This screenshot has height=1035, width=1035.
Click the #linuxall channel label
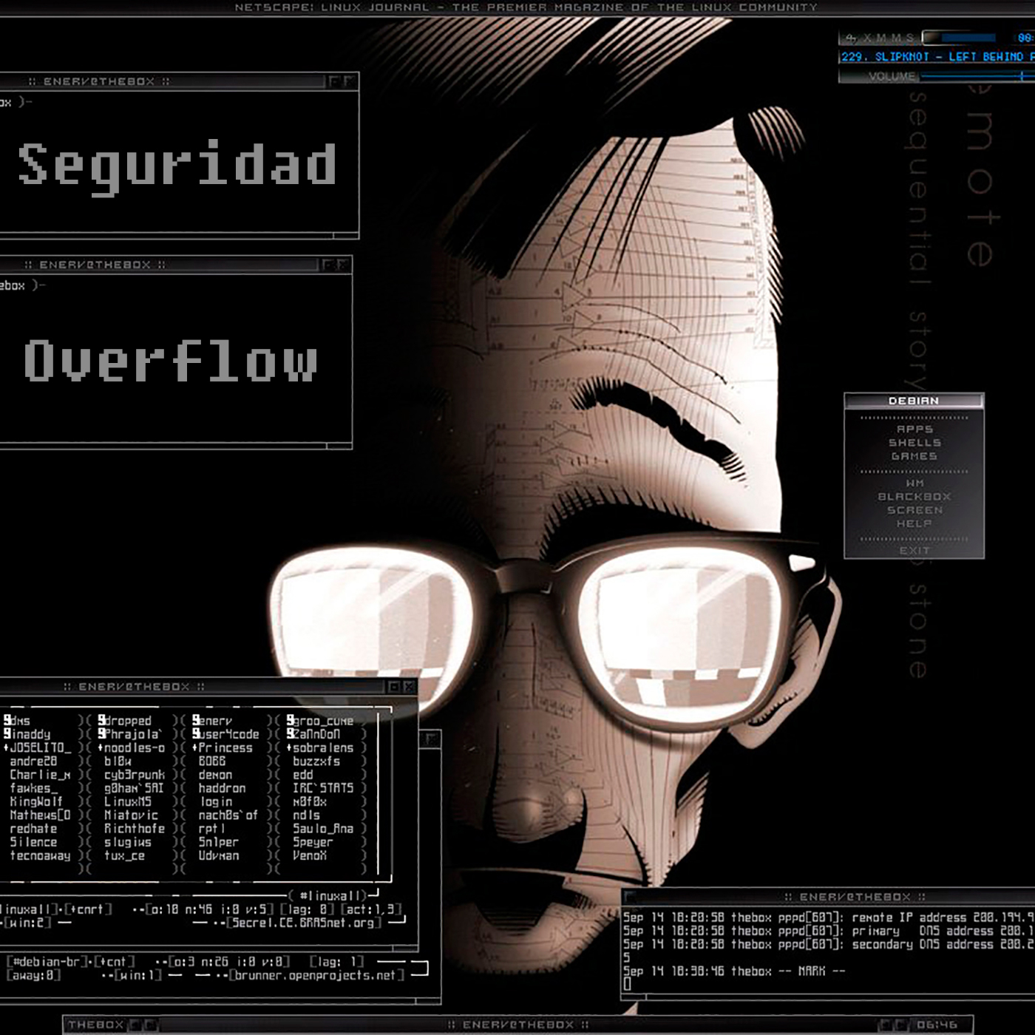pos(330,895)
